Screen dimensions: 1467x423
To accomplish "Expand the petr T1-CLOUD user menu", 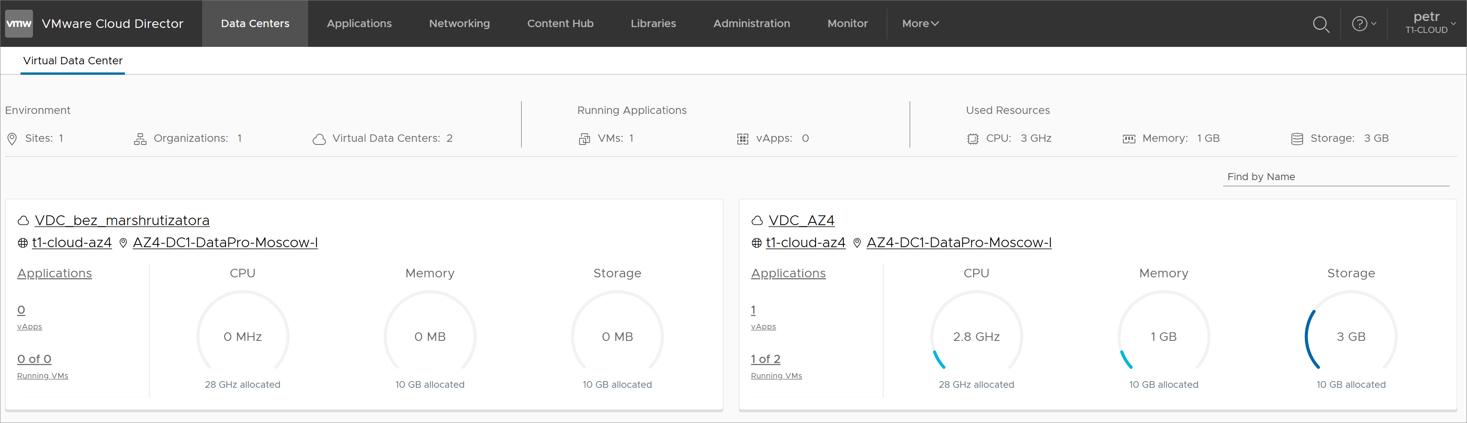I will click(1431, 23).
